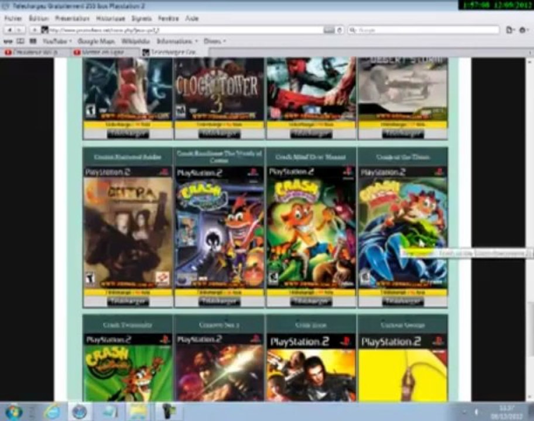Open the cover left of the yellow cover
Image resolution: width=534 pixels, height=421 pixels.
point(311,367)
